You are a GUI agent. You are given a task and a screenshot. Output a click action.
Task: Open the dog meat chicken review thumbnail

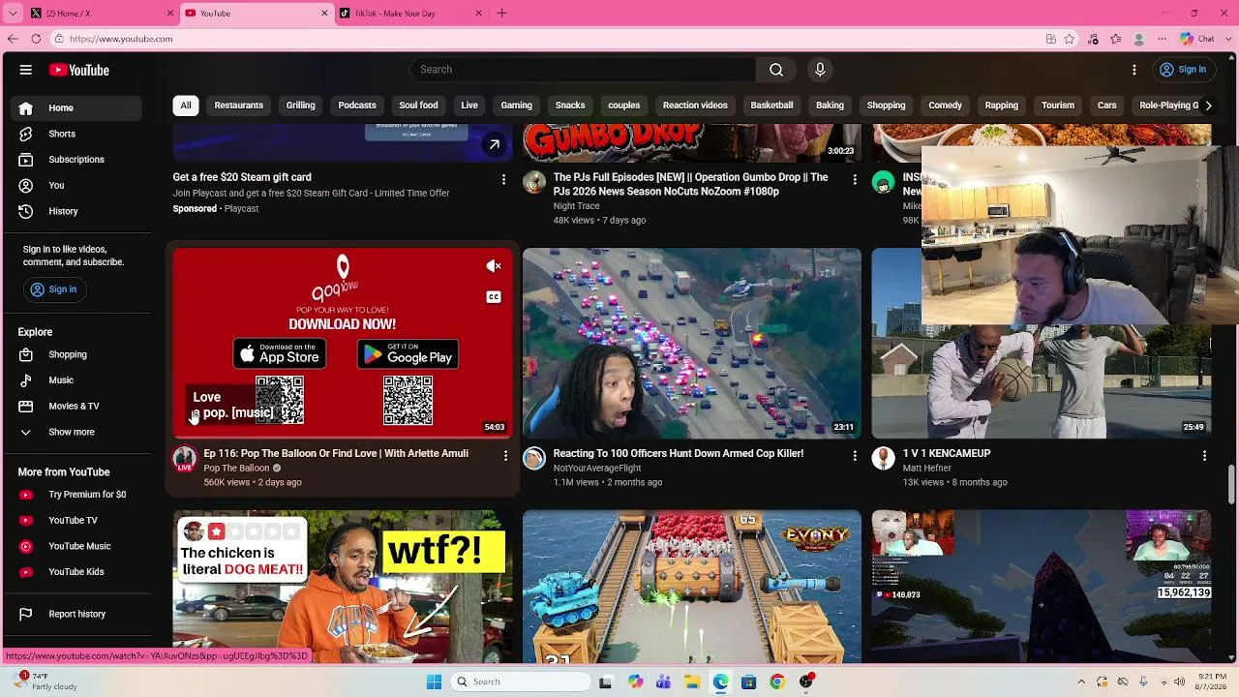tap(343, 587)
